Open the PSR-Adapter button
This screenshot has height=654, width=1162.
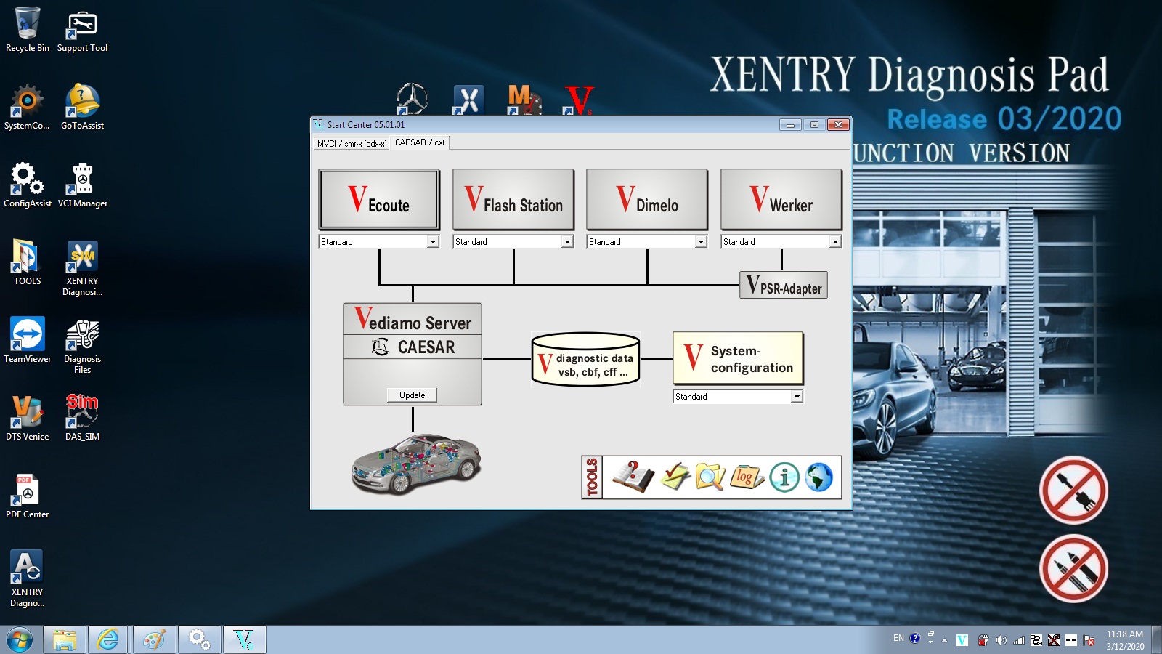[x=784, y=285]
